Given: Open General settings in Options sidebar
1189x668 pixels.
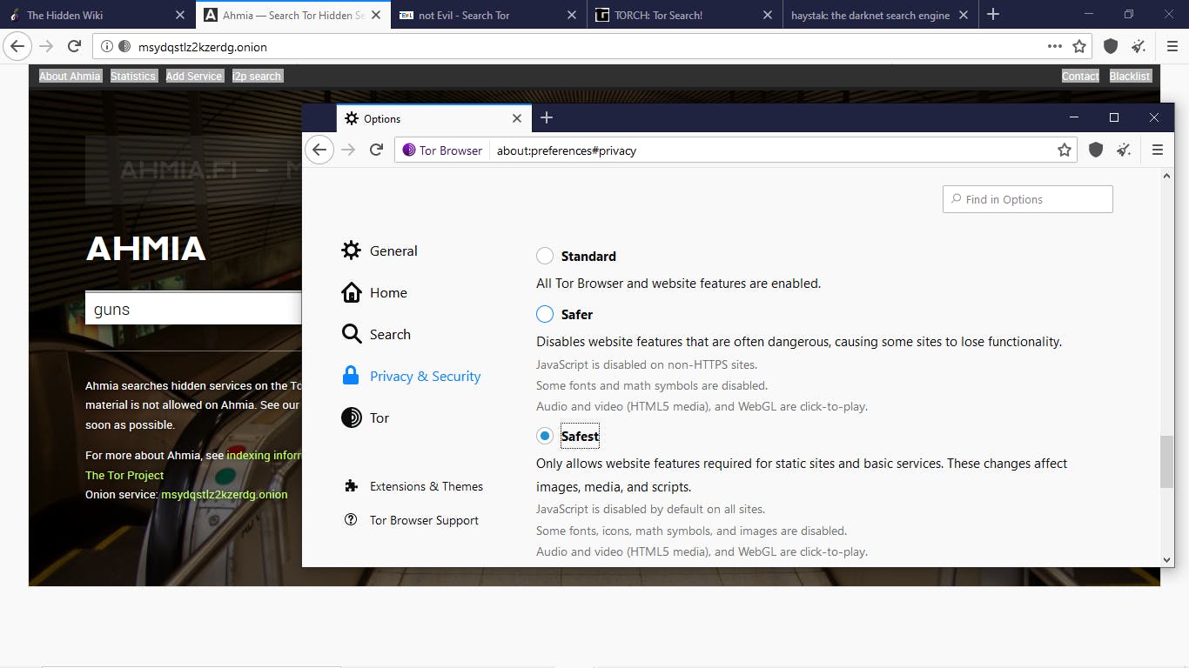Looking at the screenshot, I should point(380,250).
